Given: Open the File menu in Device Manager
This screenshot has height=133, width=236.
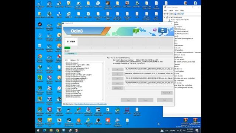Looking at the screenshot, I should (165, 11).
